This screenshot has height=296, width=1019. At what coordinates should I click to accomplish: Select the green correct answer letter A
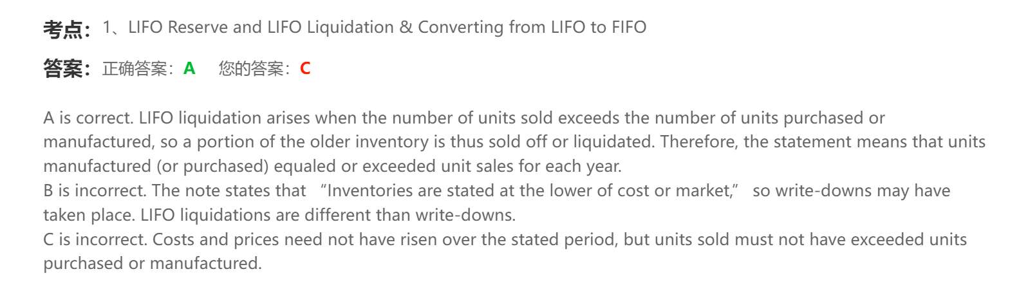click(189, 68)
